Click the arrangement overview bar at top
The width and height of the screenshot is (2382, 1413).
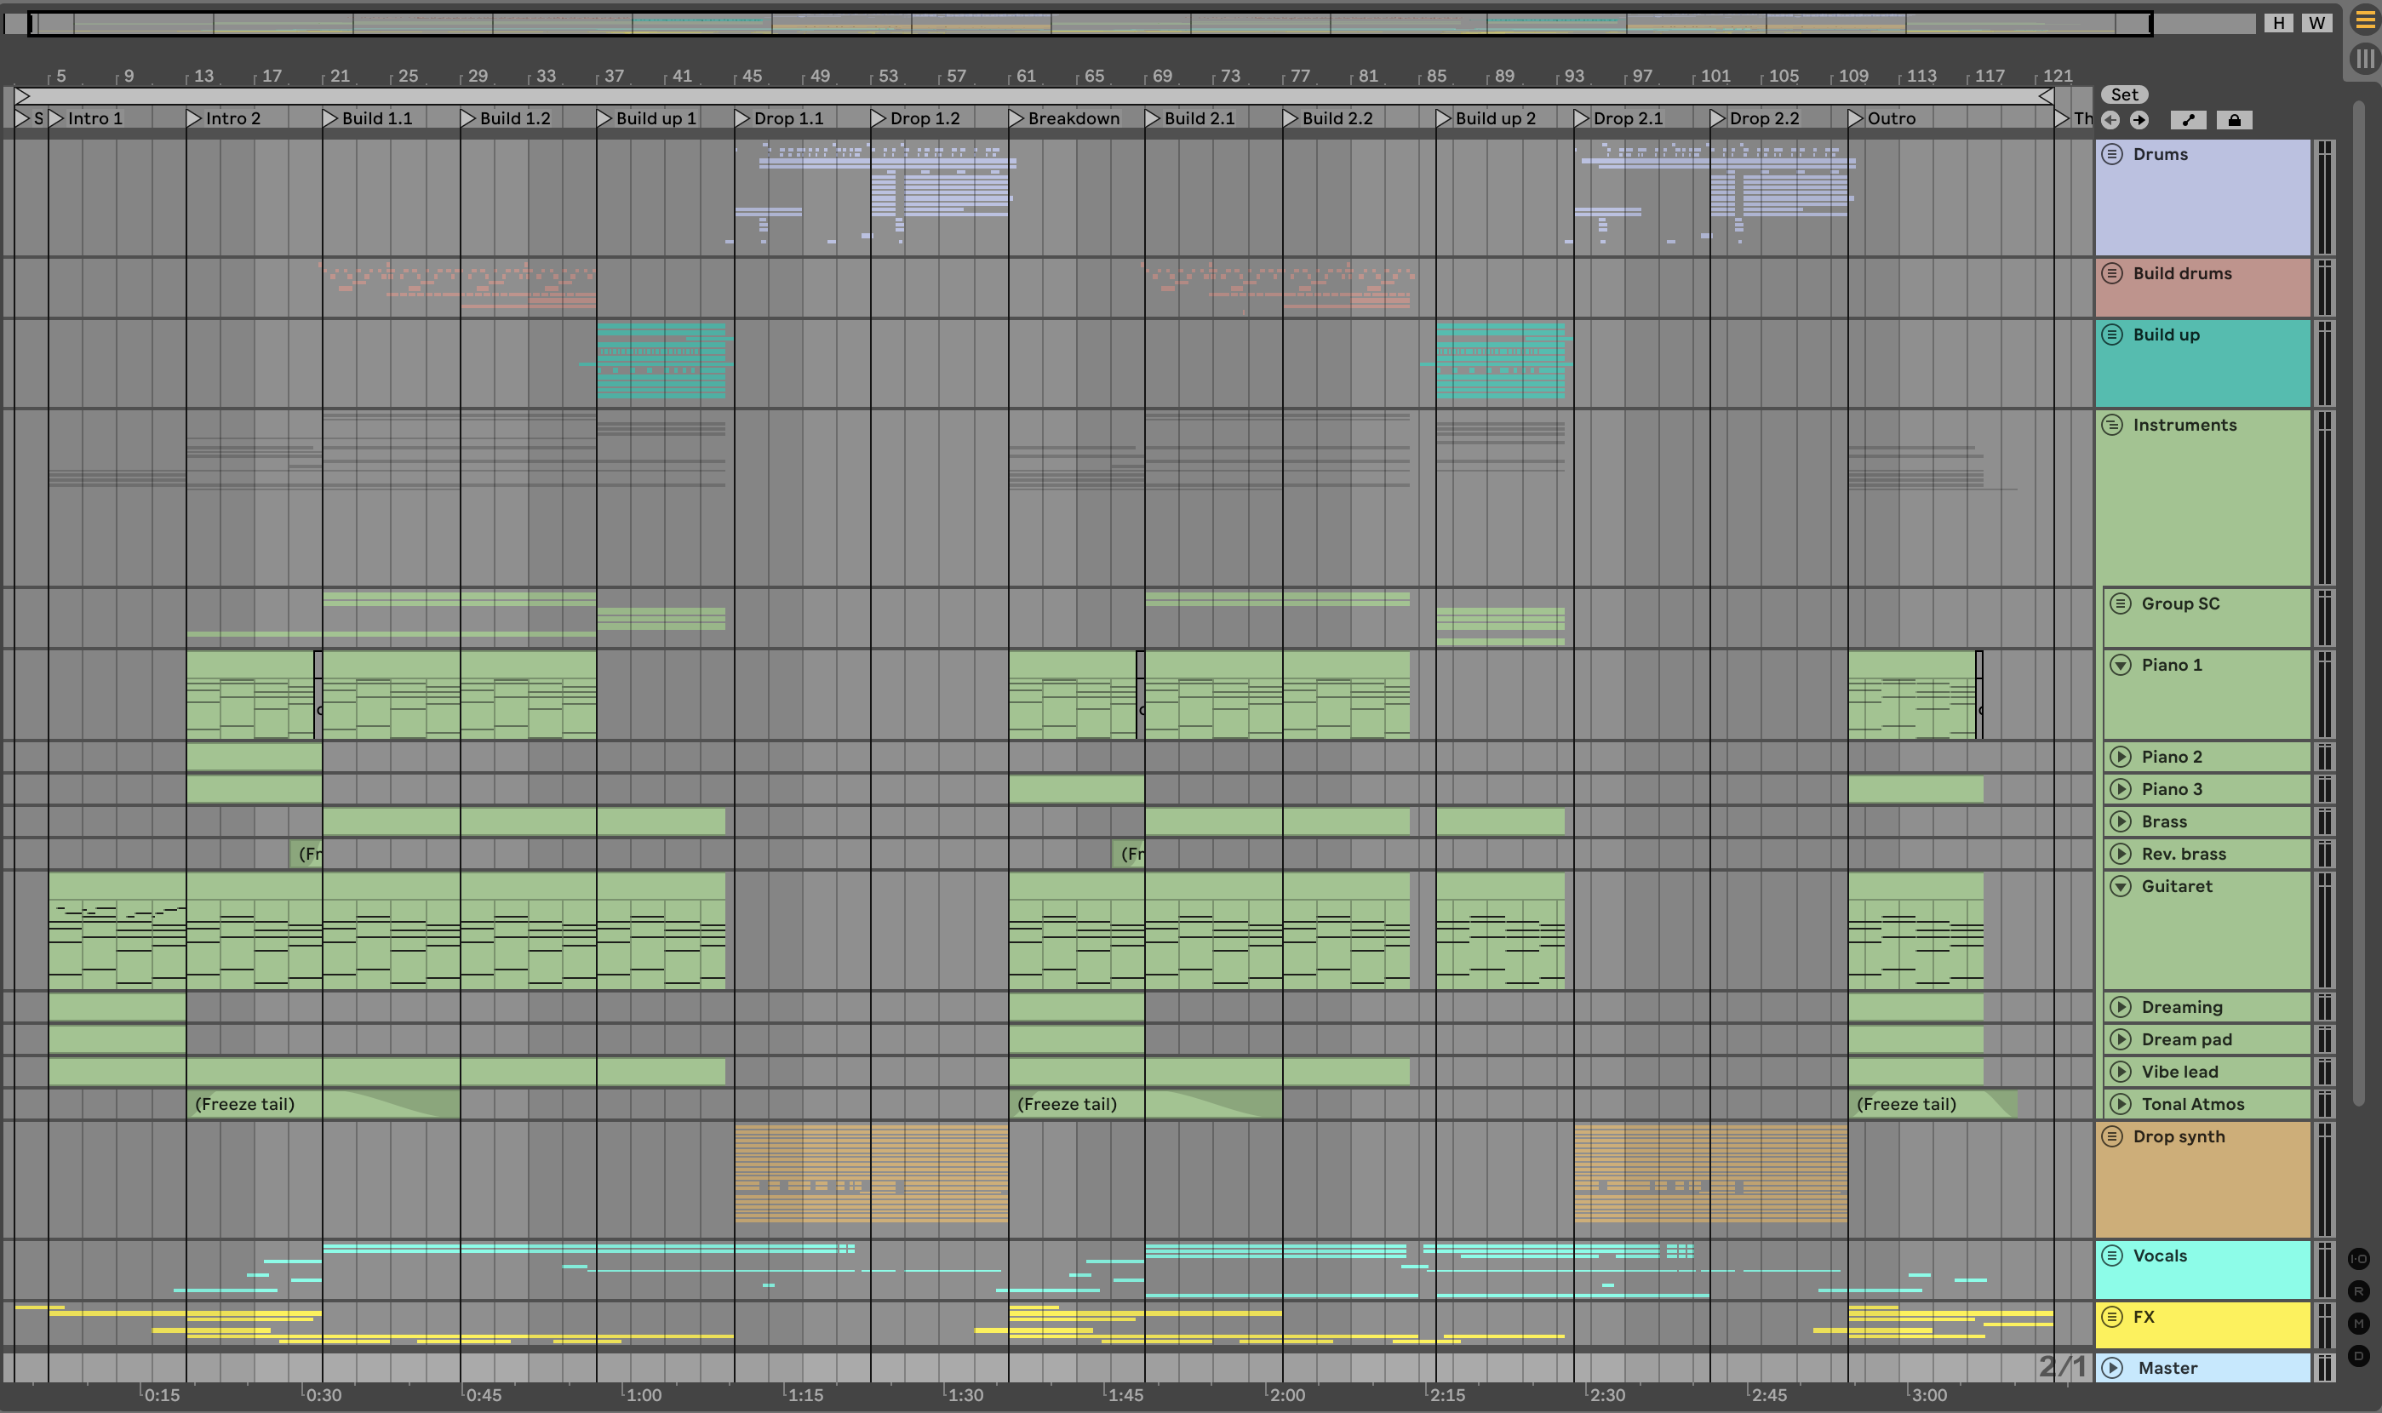tap(1089, 23)
